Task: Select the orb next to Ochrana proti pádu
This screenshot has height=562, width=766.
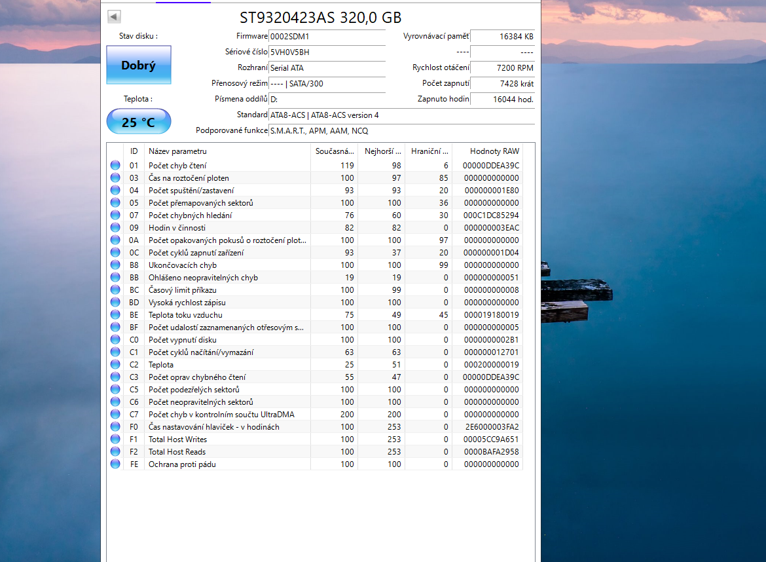Action: [115, 464]
